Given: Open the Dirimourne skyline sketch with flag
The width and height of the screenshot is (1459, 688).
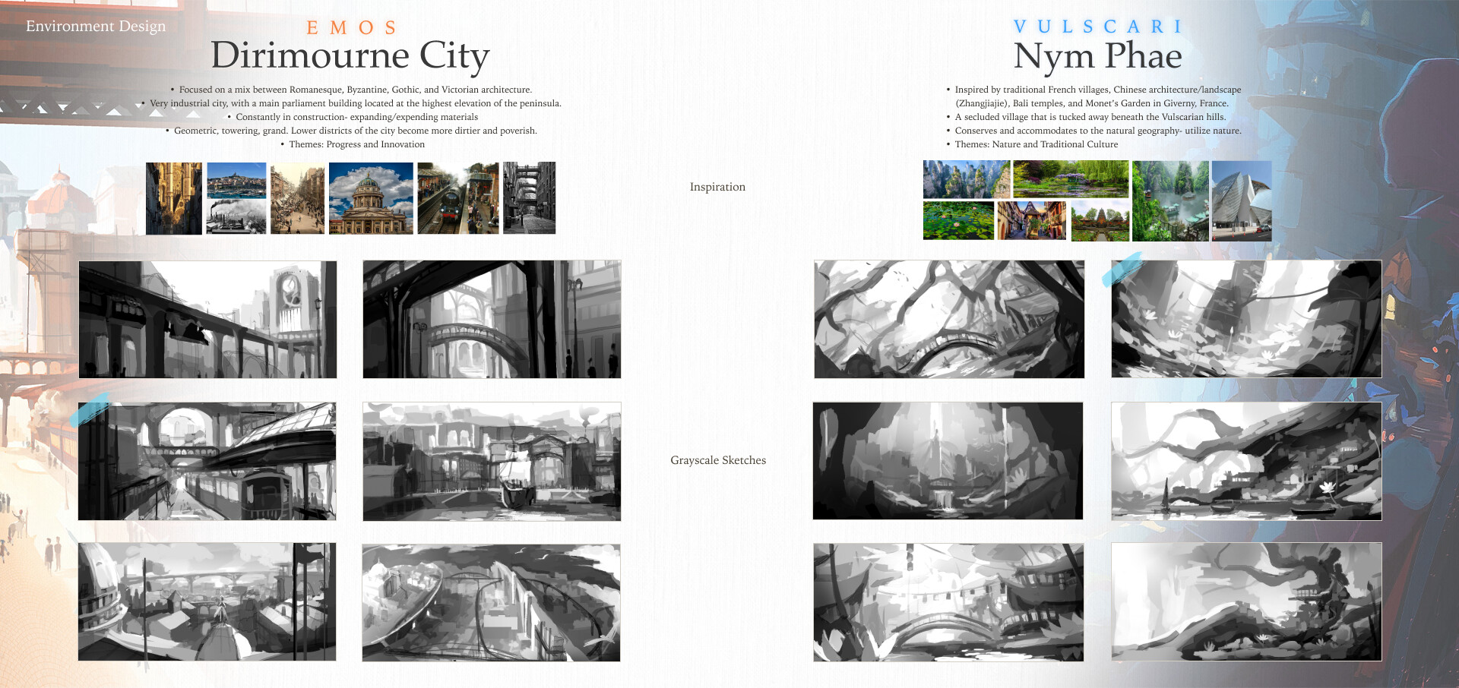Looking at the screenshot, I should pyautogui.click(x=207, y=601).
